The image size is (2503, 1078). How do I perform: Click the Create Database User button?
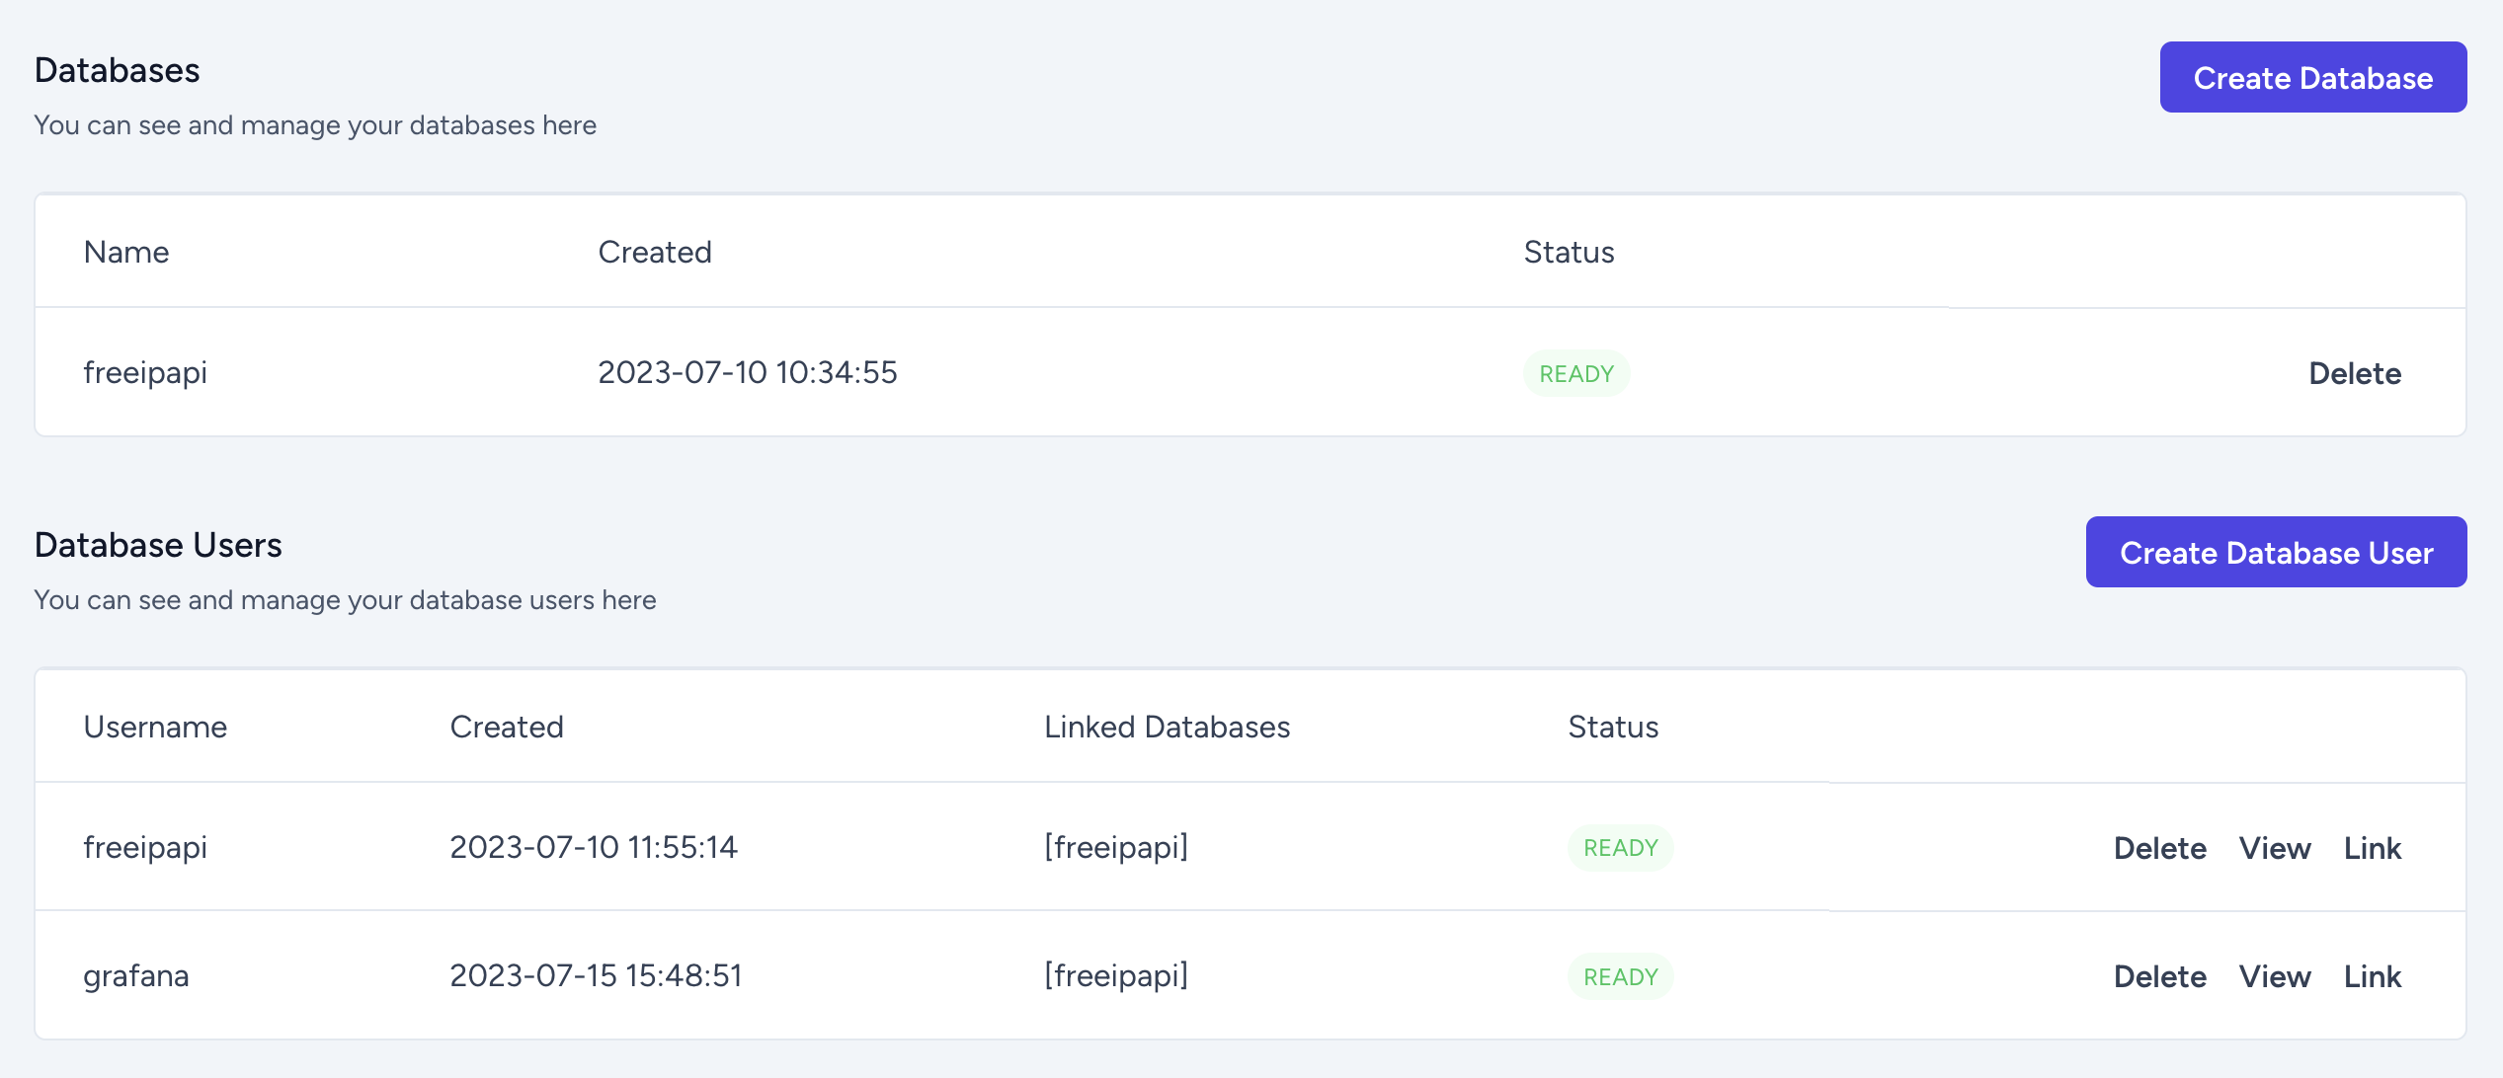pos(2276,552)
